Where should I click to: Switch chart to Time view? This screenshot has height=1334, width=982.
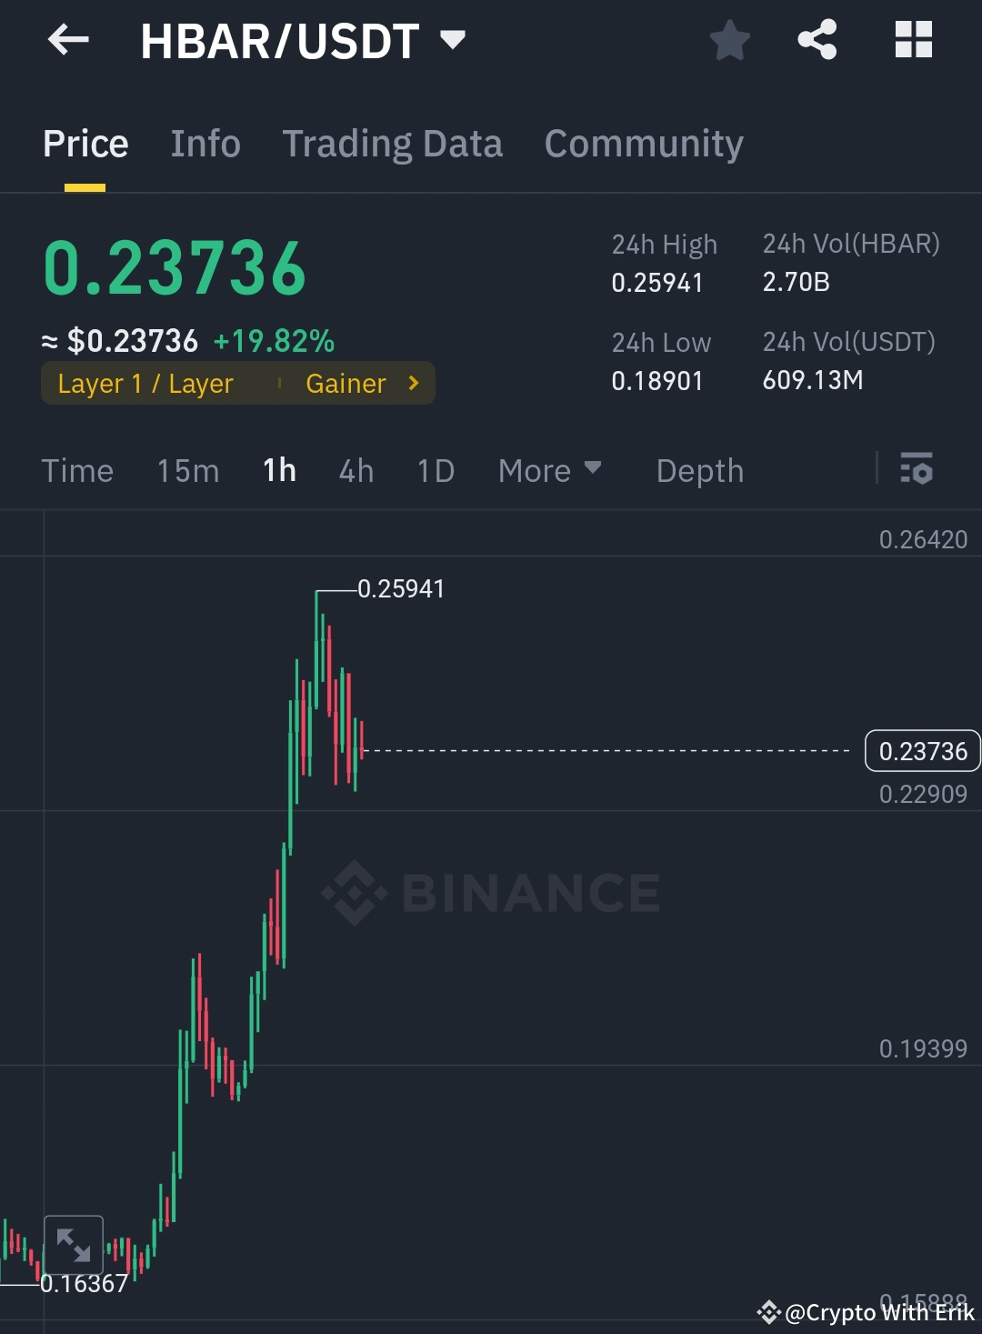[77, 471]
